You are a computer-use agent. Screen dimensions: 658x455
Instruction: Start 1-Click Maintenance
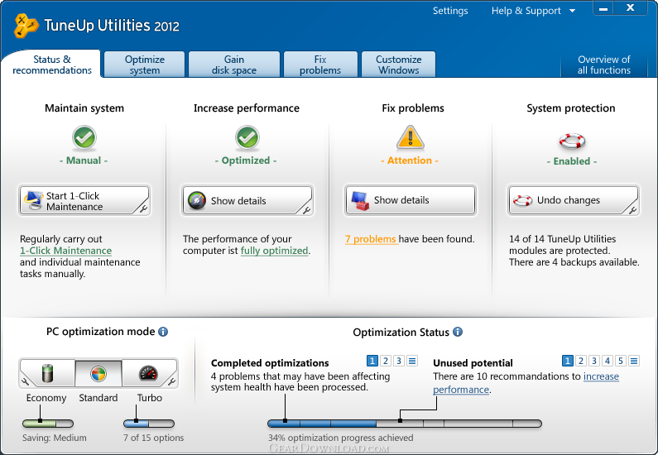click(84, 201)
